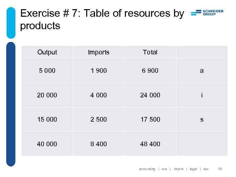The height and width of the screenshot is (177, 236).
Task: Click the cell with value 2 500
Action: click(99, 119)
